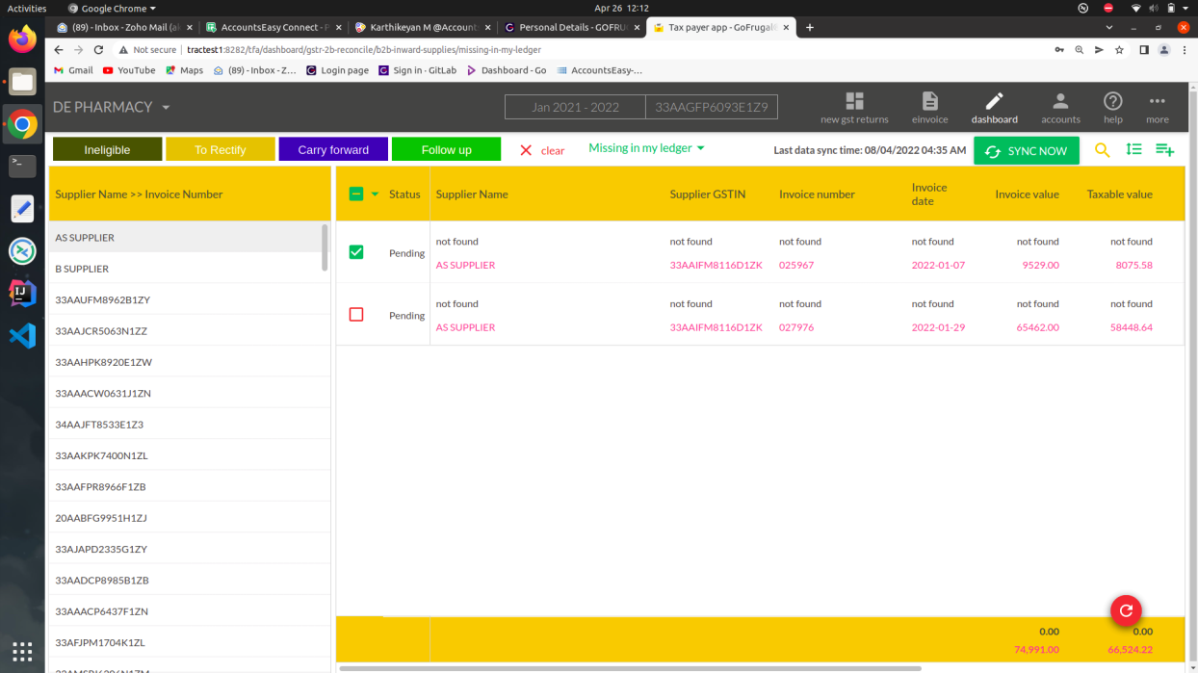Select the To Rectify yellow tag
1198x673 pixels.
pyautogui.click(x=220, y=149)
